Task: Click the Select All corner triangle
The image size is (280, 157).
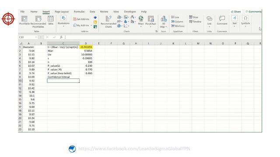Action: (21, 44)
